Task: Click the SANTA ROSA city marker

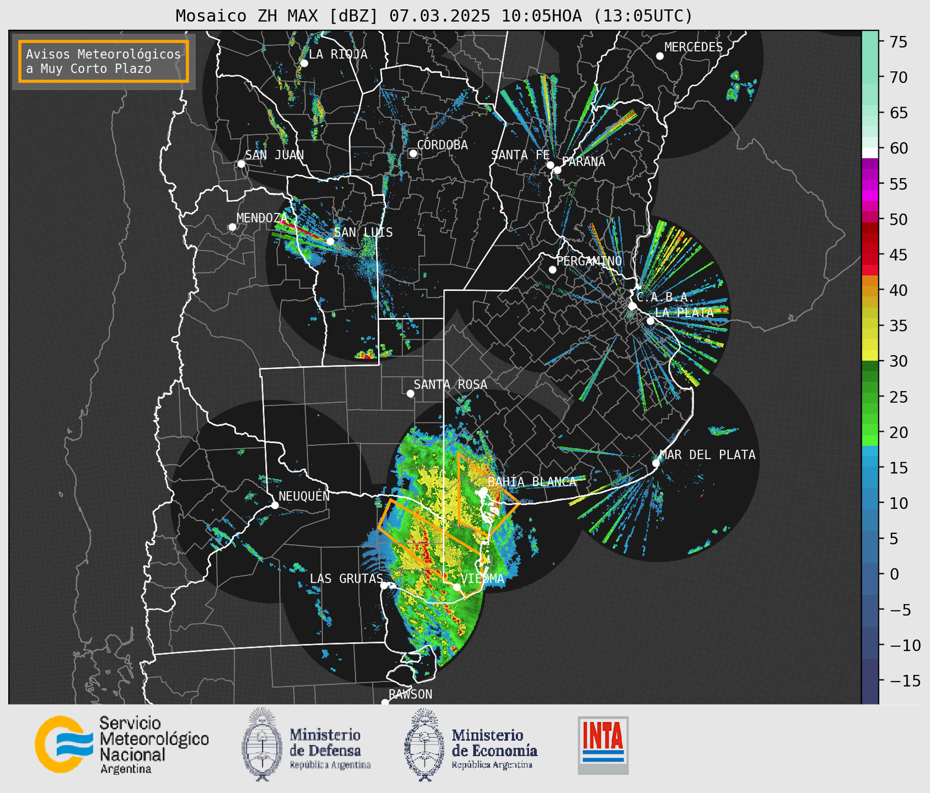Action: pyautogui.click(x=410, y=393)
